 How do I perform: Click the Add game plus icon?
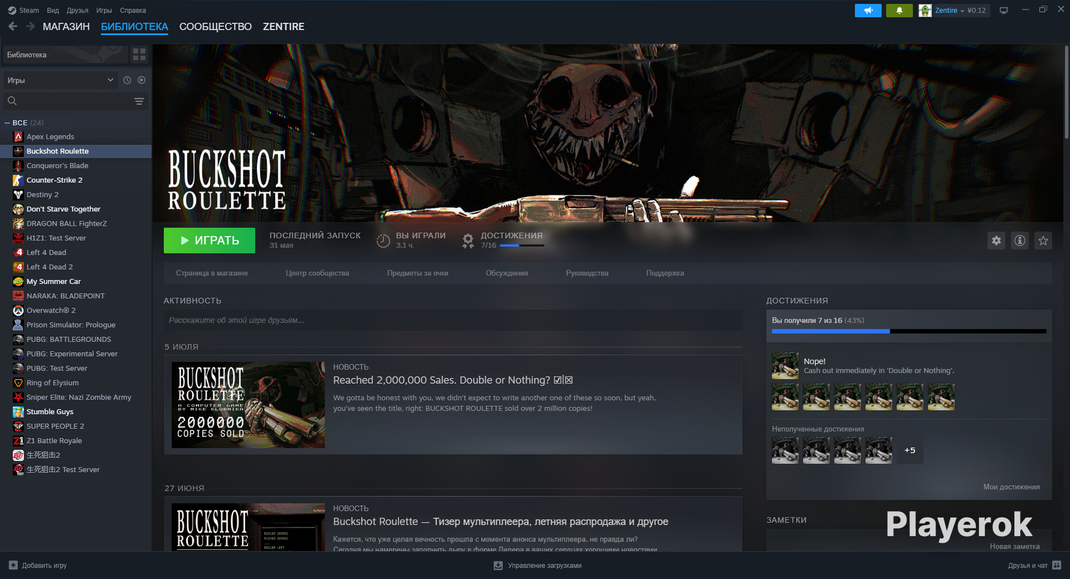point(13,565)
